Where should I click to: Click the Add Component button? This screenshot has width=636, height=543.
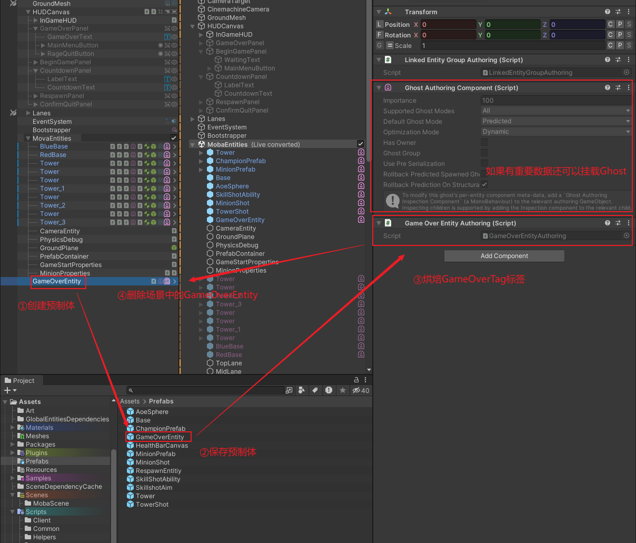pyautogui.click(x=504, y=256)
